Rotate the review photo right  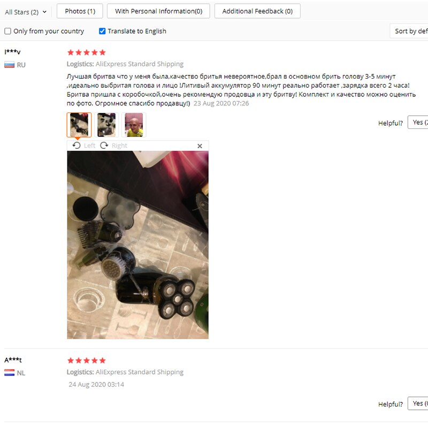113,146
